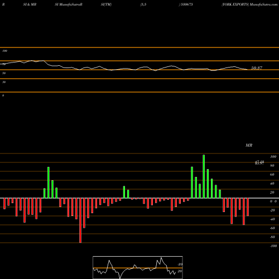Screen dimensions: 279x279
Task: Click the RSI axis label '30'
Action: [x=4, y=82]
